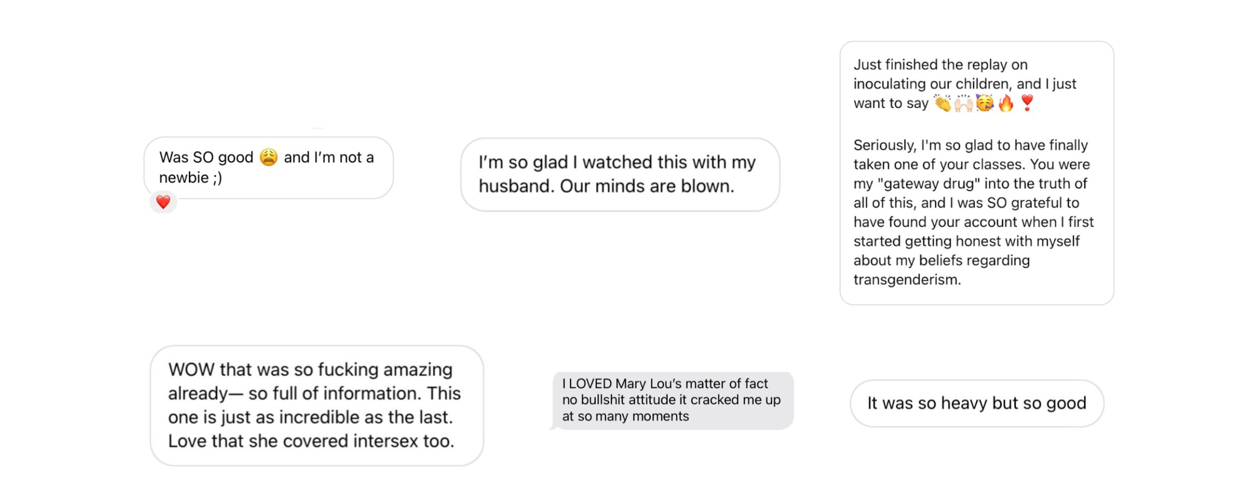Click the word "transgenderism"
Viewport: 1246px width, 496px height.
coord(907,280)
